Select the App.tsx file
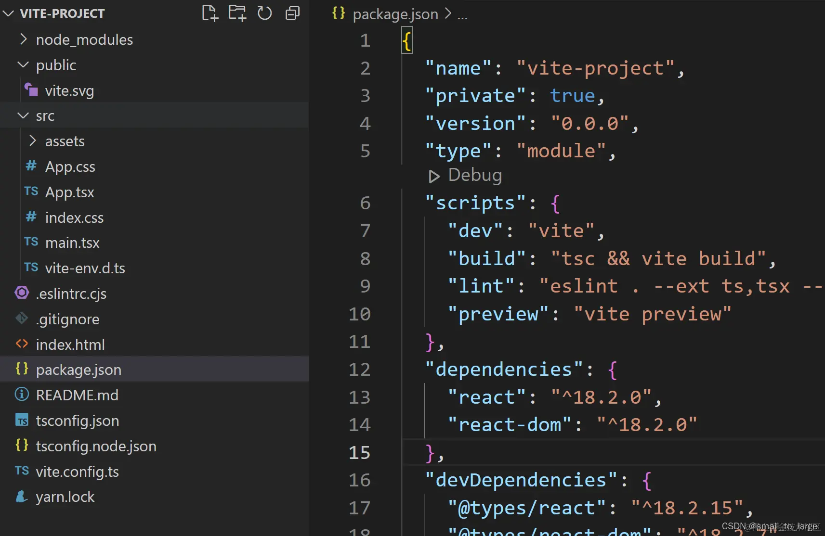This screenshot has width=825, height=536. [x=69, y=192]
